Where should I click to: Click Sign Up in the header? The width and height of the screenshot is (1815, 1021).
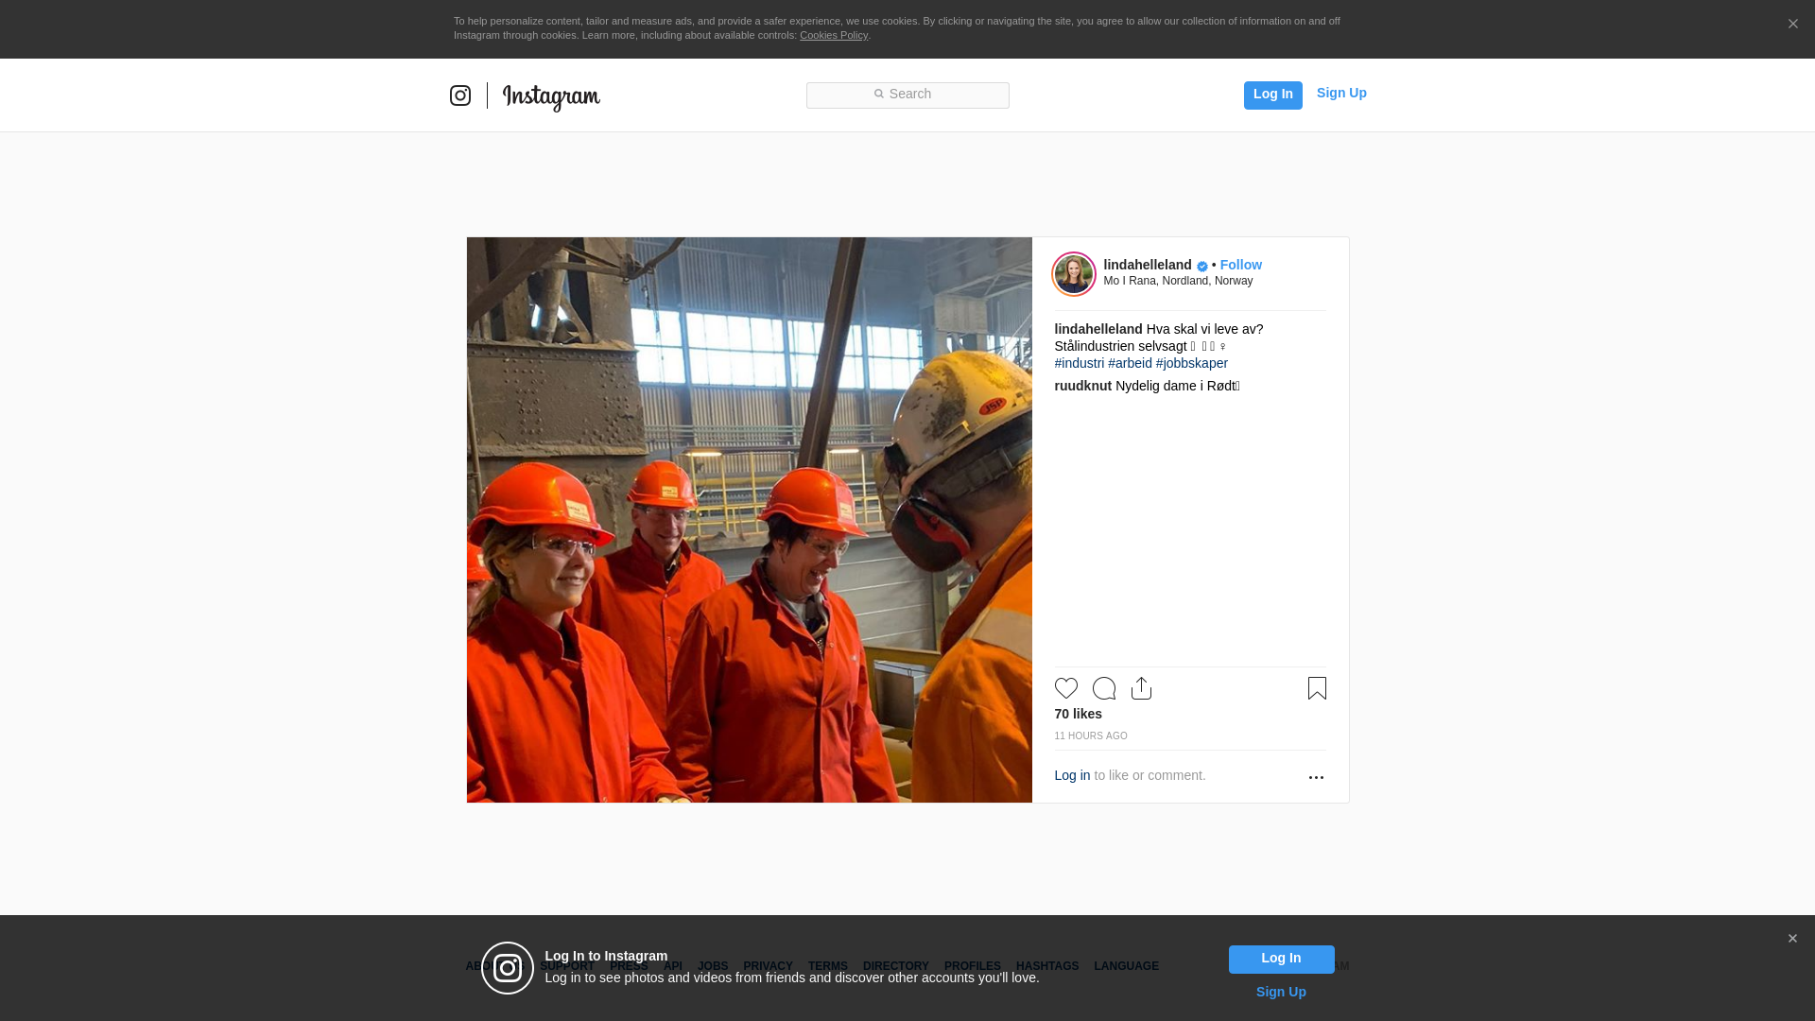click(x=1340, y=93)
